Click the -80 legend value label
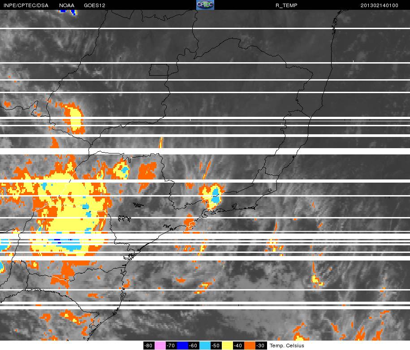The width and height of the screenshot is (410, 350). (149, 346)
